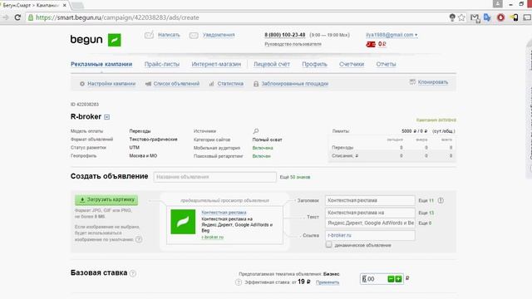This screenshot has width=532, height=299.
Task: Click Руководство пользователя link
Action: [293, 44]
